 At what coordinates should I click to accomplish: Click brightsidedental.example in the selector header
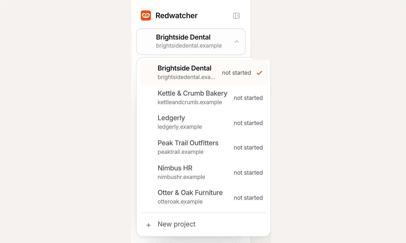pyautogui.click(x=189, y=46)
